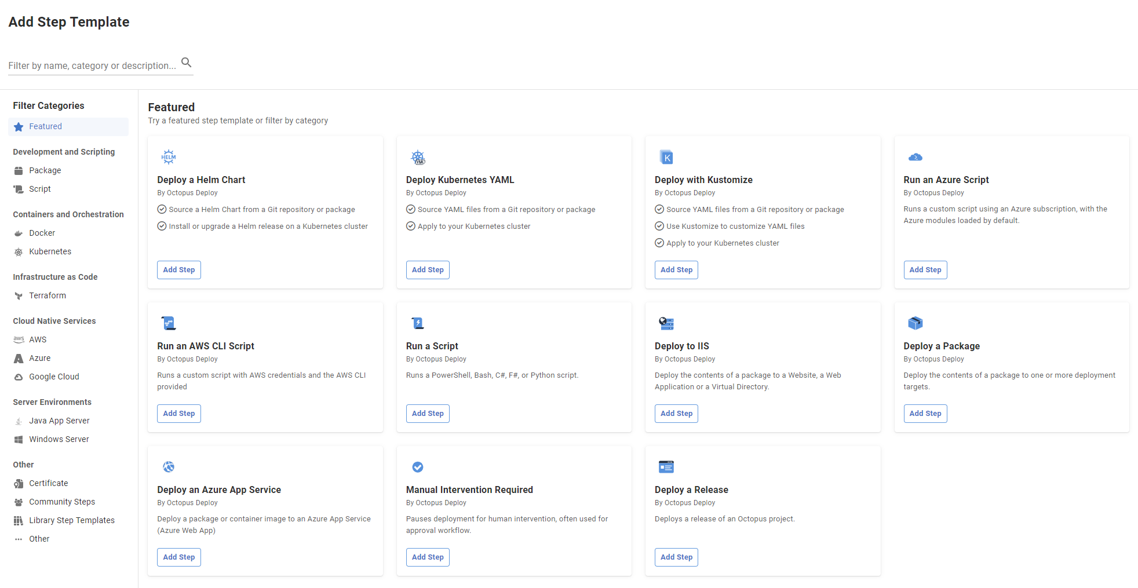Filter by Kubernetes category
The image size is (1138, 588).
[x=50, y=252]
